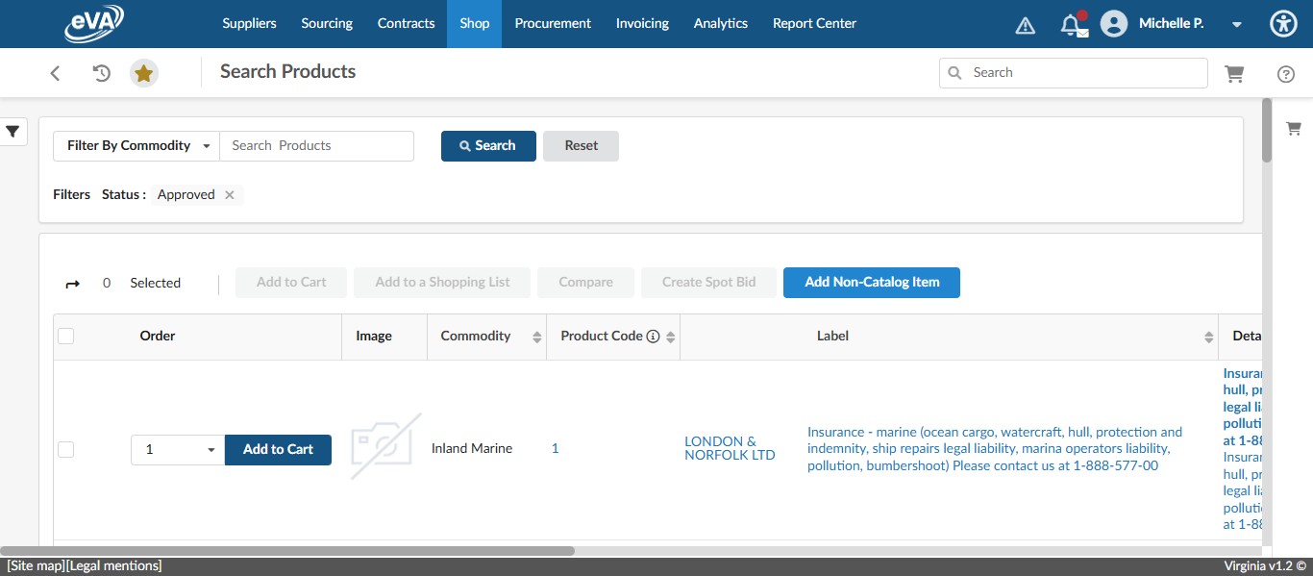Open the Filter By Commodity dropdown

coord(136,145)
